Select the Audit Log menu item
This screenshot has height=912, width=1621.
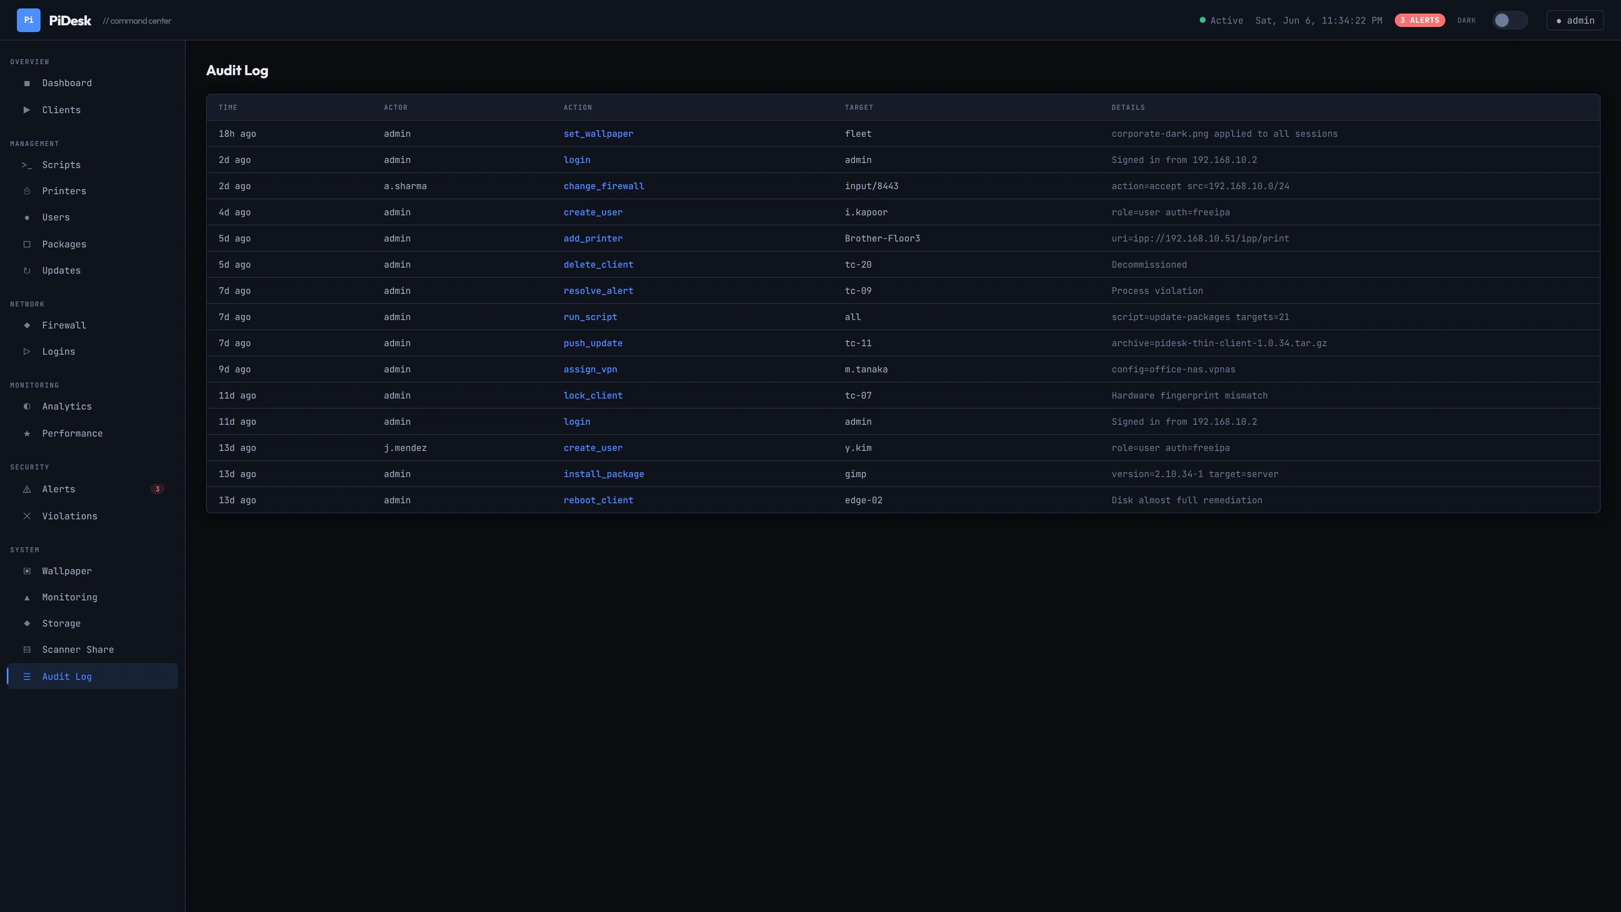(x=92, y=676)
